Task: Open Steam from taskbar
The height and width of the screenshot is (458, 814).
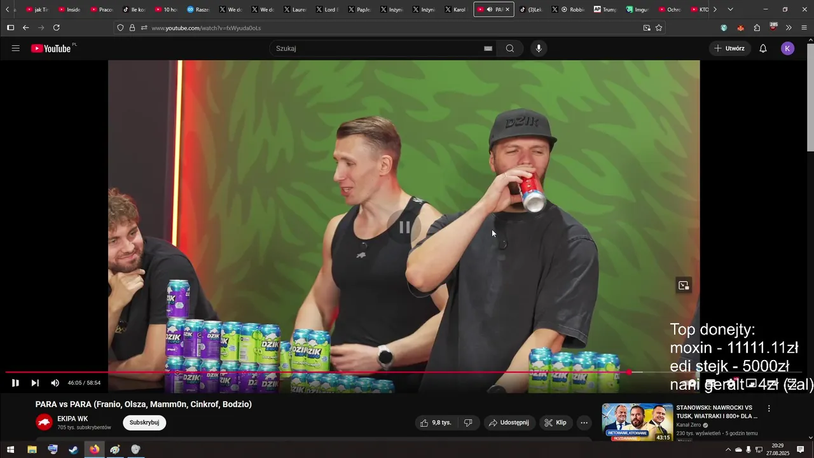Action: point(74,450)
